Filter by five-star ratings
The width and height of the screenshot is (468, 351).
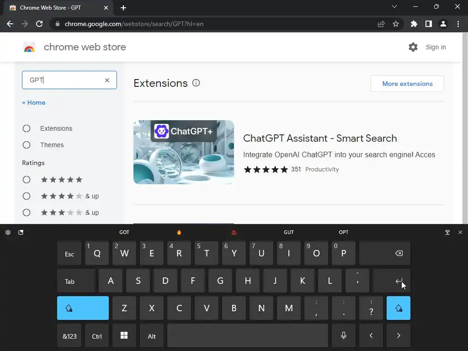(27, 180)
